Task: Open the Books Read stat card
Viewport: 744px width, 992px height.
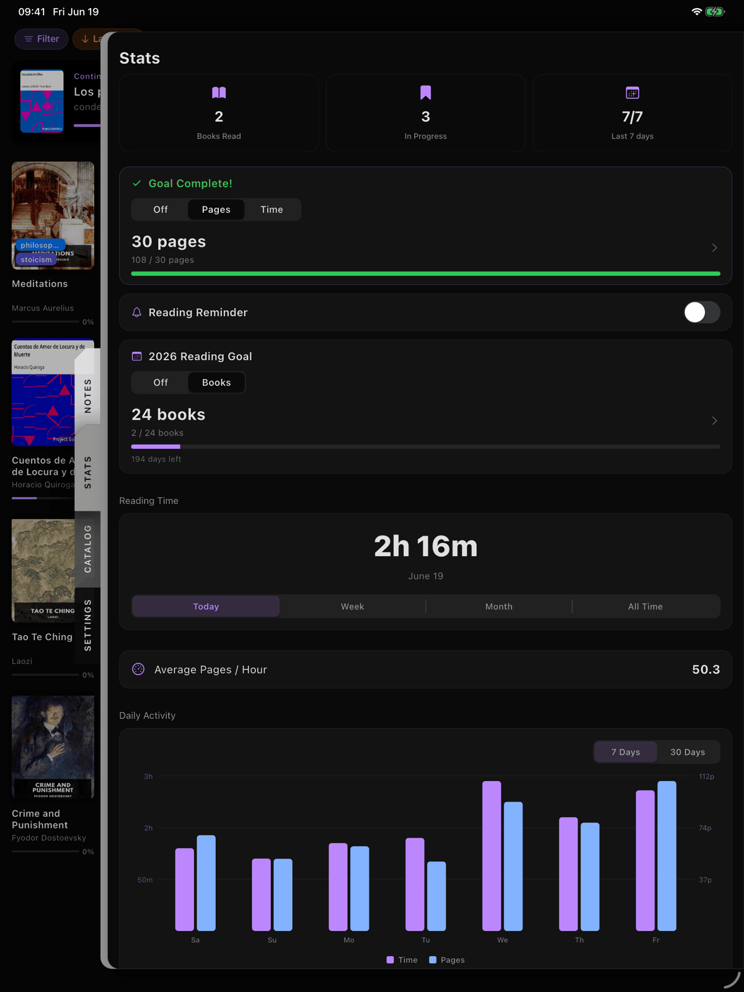Action: (x=219, y=113)
